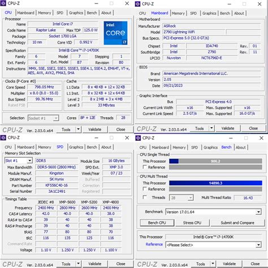Open Graphics tab in Mainboard window
Screen dimensions: 268x268
pos(209,13)
